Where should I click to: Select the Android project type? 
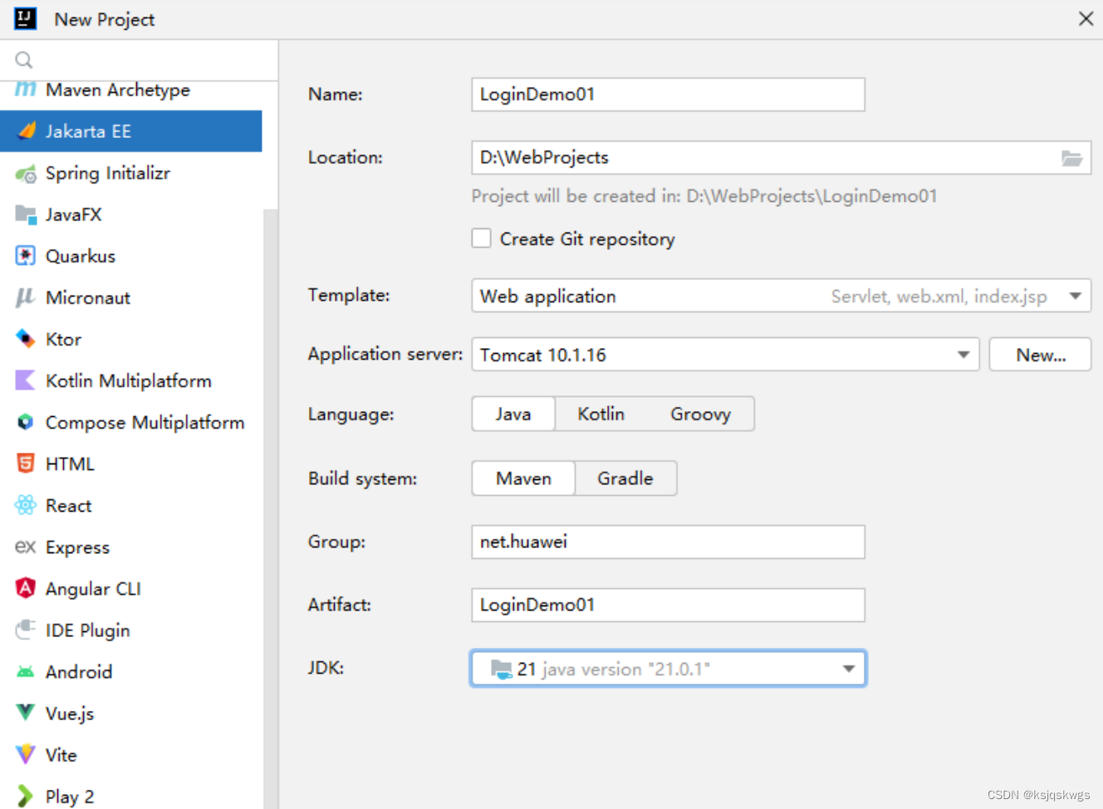coord(131,671)
